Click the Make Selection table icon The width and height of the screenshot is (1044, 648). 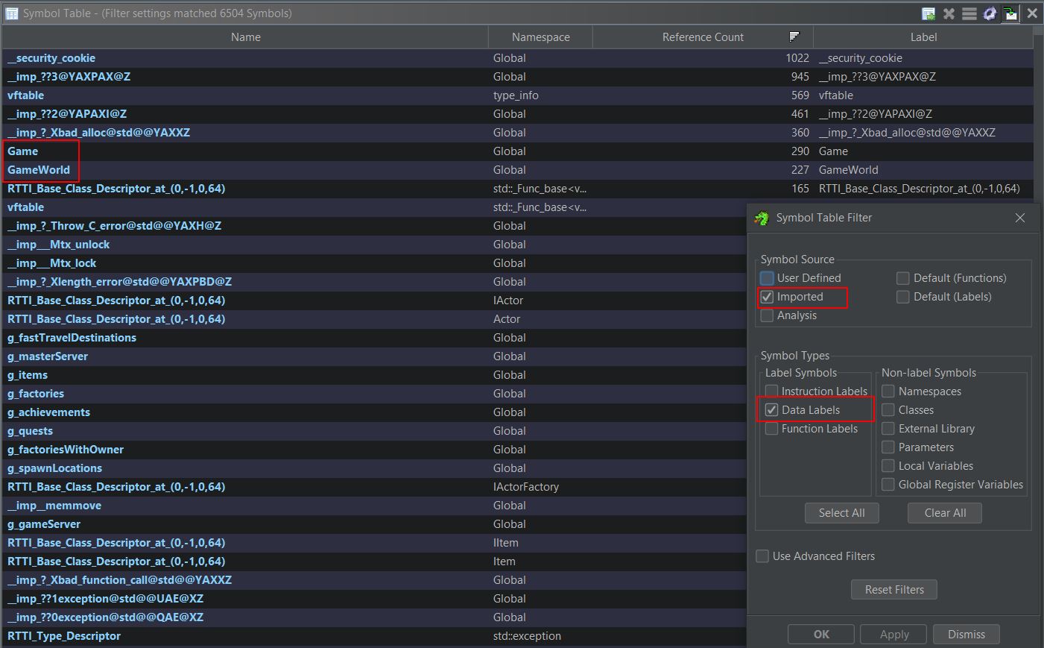pos(928,13)
